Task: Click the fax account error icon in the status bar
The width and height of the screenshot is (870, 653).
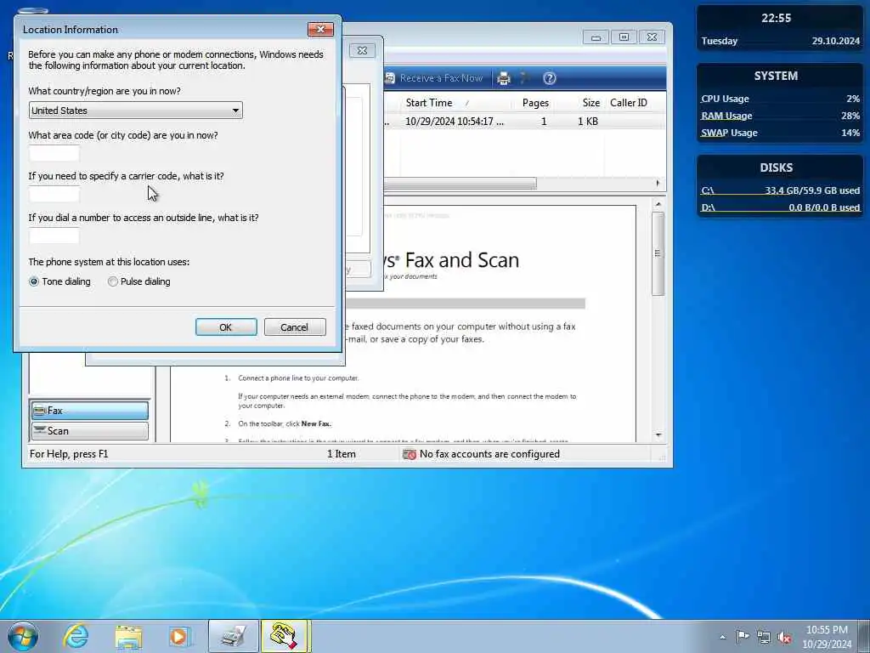Action: point(410,455)
